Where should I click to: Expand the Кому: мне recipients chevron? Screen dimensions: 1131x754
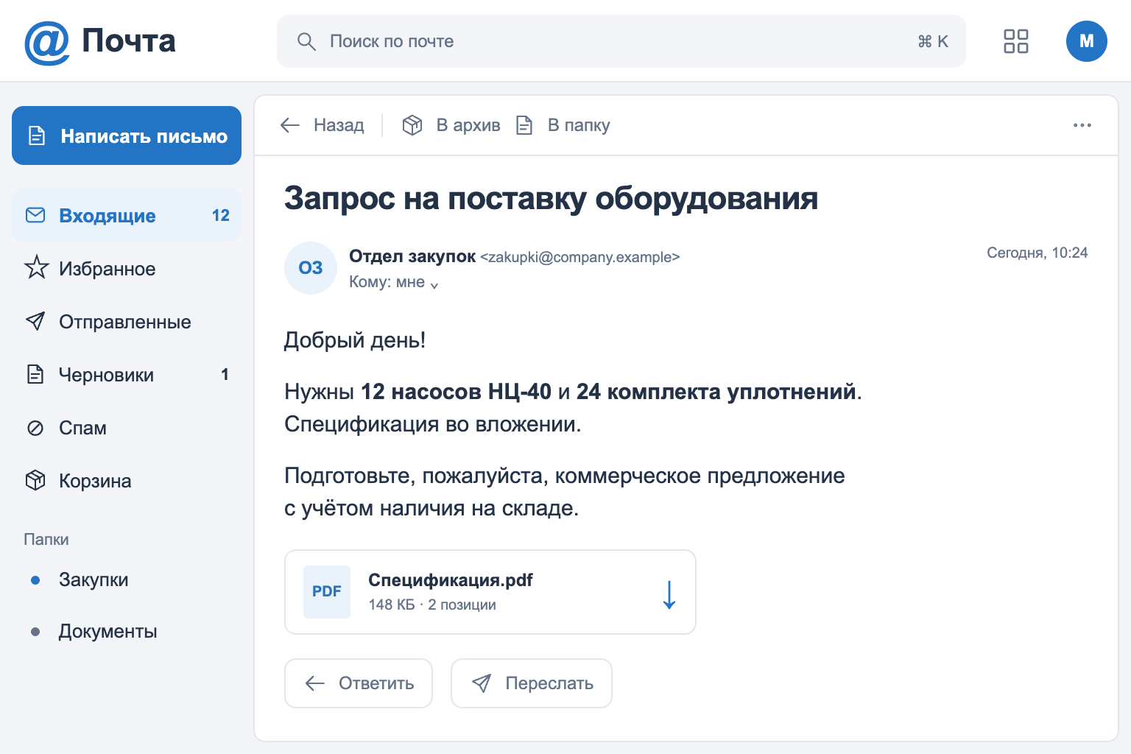(x=434, y=285)
